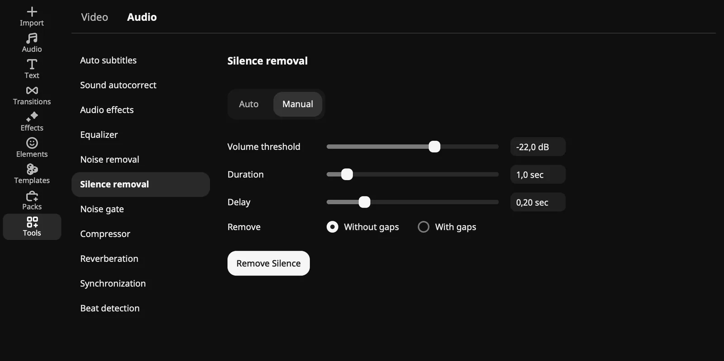Click the 0,20 sec delay field
This screenshot has width=724, height=361.
coord(538,202)
